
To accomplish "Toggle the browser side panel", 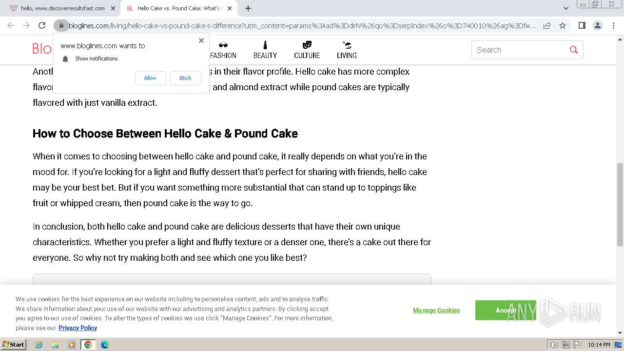I will click(x=582, y=25).
